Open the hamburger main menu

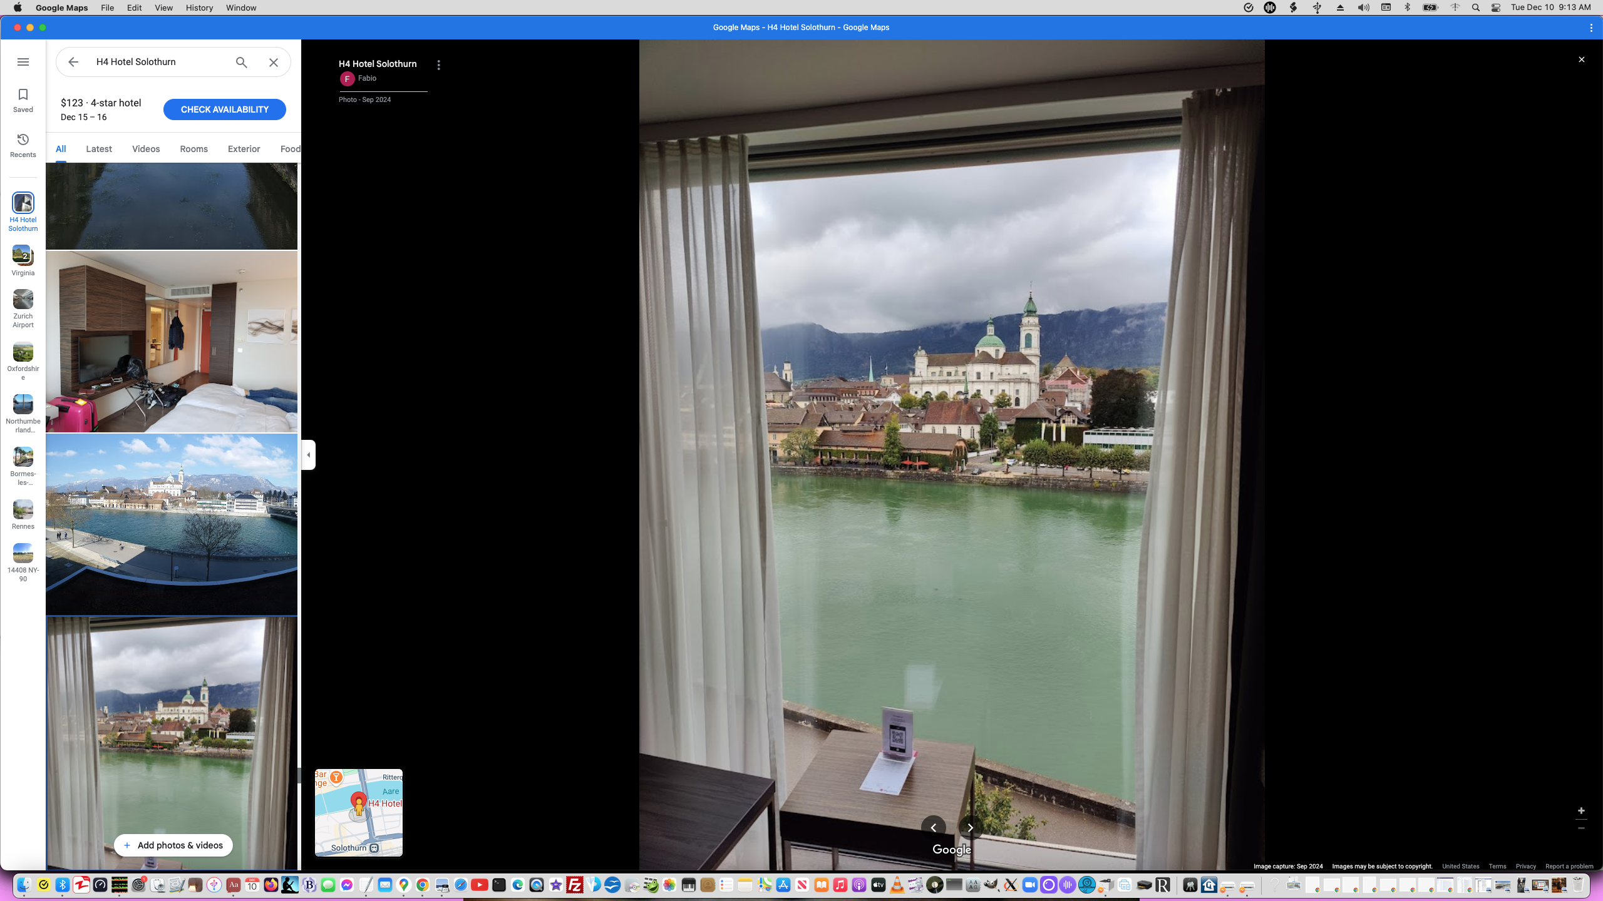(x=23, y=62)
